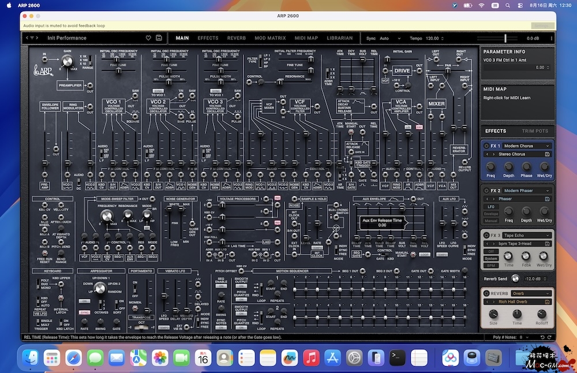Image resolution: width=577 pixels, height=373 pixels.
Task: Switch to the EFFECTS top tab
Action: coord(208,38)
